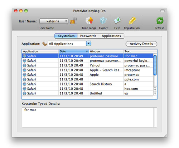Click the table scroll down arrow
179x148 pixels.
click(x=155, y=93)
